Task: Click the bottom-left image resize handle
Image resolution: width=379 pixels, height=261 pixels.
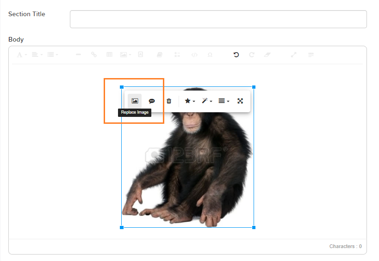Action: click(x=122, y=227)
